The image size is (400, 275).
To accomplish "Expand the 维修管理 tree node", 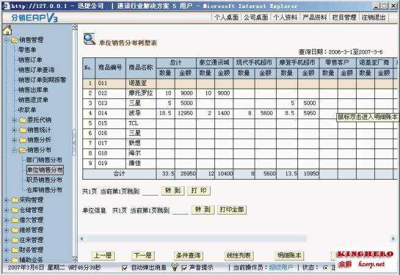I will (x=6, y=230).
